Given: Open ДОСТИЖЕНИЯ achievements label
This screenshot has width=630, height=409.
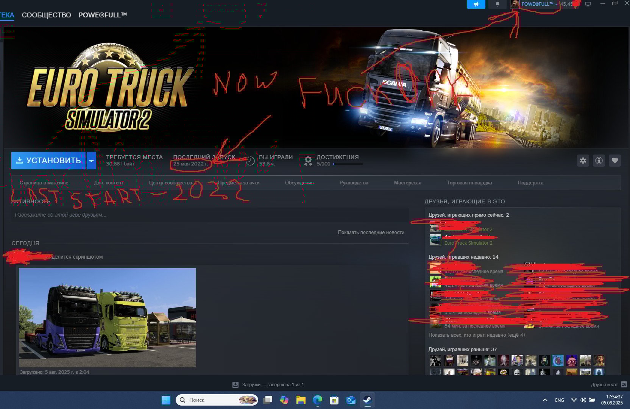Looking at the screenshot, I should (x=338, y=157).
